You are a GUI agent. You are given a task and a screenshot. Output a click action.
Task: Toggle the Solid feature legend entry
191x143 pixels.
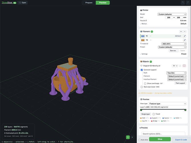click(x=178, y=118)
